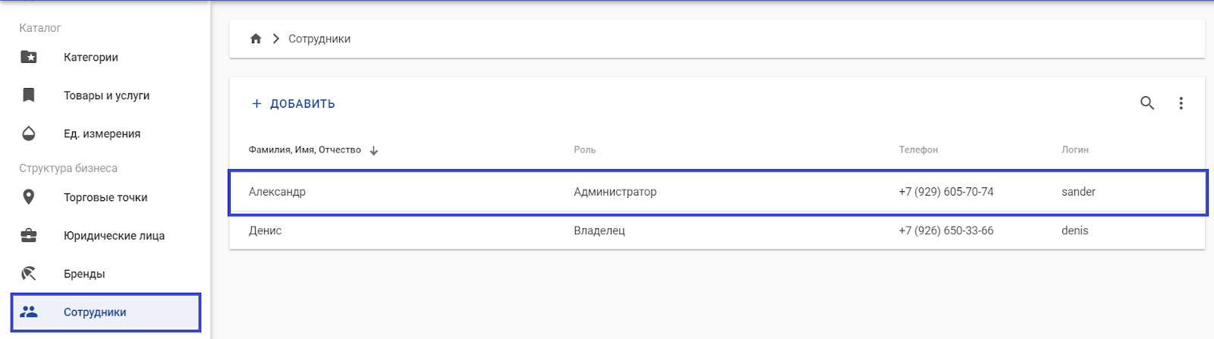The image size is (1214, 339).
Task: Open the three-dot more options menu
Action: pos(1181,103)
